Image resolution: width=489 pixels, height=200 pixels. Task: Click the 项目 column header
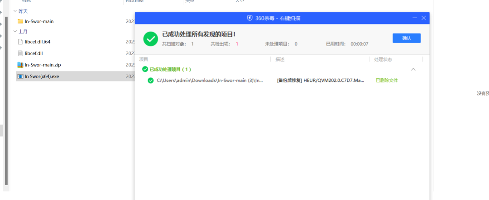click(144, 59)
